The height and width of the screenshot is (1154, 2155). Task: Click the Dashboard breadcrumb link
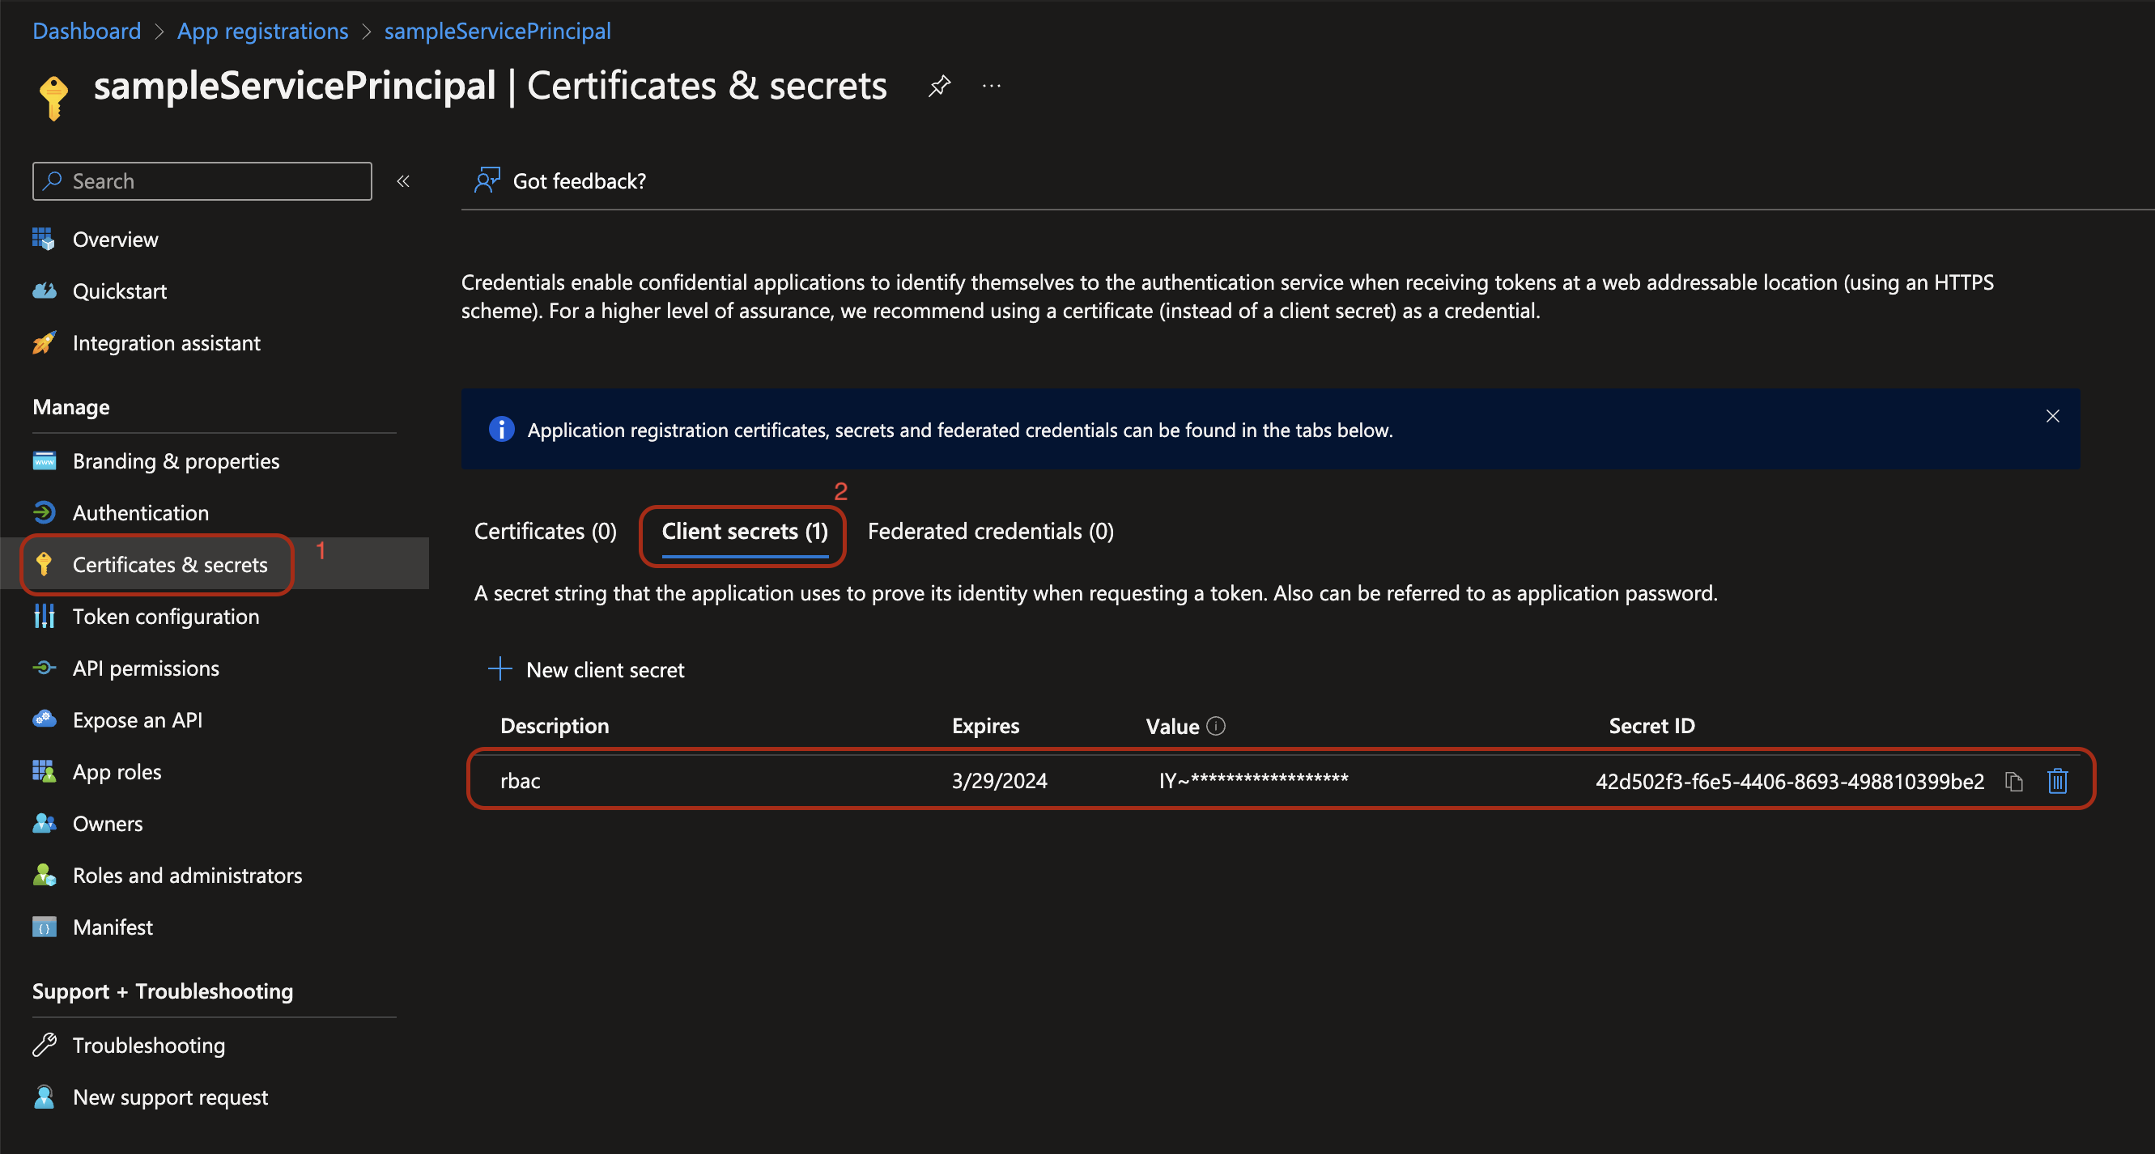pos(87,31)
